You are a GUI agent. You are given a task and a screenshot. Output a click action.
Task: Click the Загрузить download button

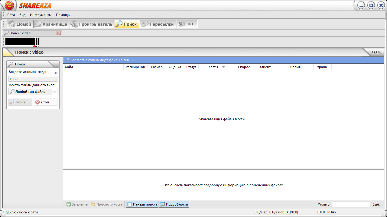pyautogui.click(x=77, y=204)
